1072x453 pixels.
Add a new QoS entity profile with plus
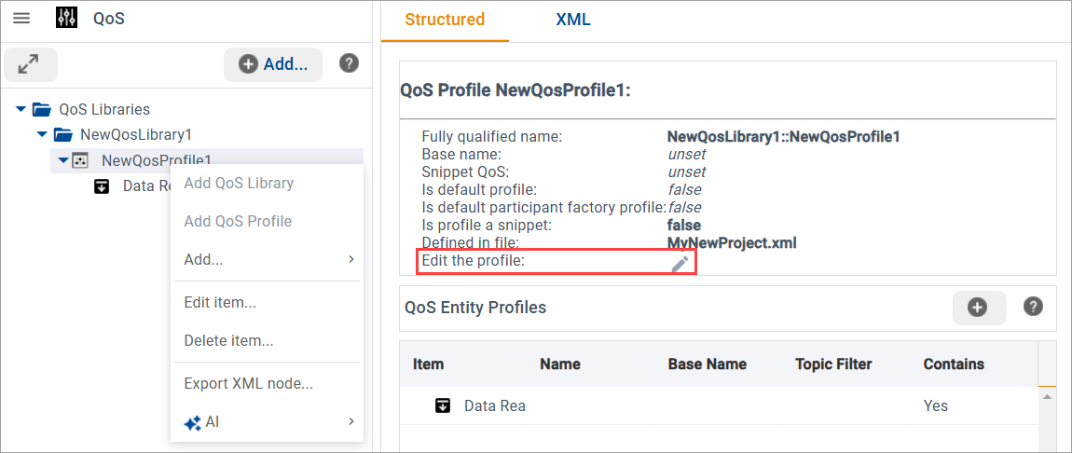tap(978, 307)
